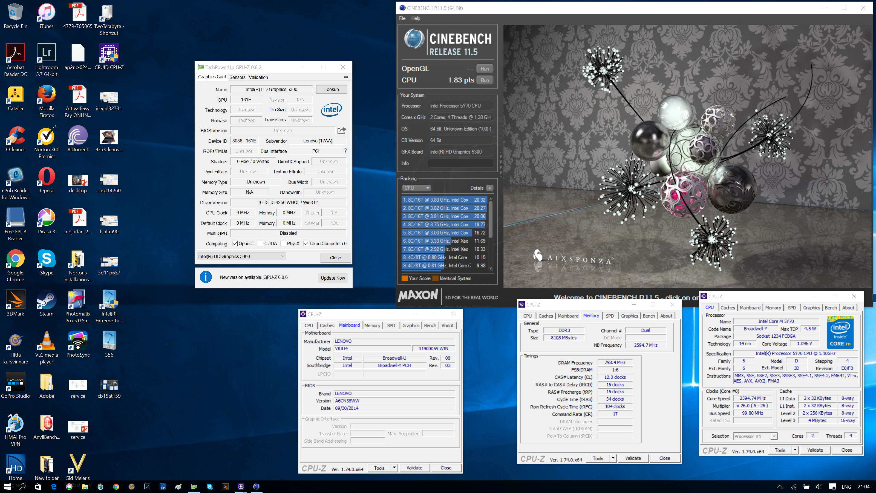Open Tools dropdown arrow in CPU-Z Memory window
The height and width of the screenshot is (493, 876).
(x=613, y=458)
